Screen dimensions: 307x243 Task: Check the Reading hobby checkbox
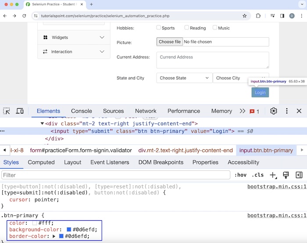187,28
